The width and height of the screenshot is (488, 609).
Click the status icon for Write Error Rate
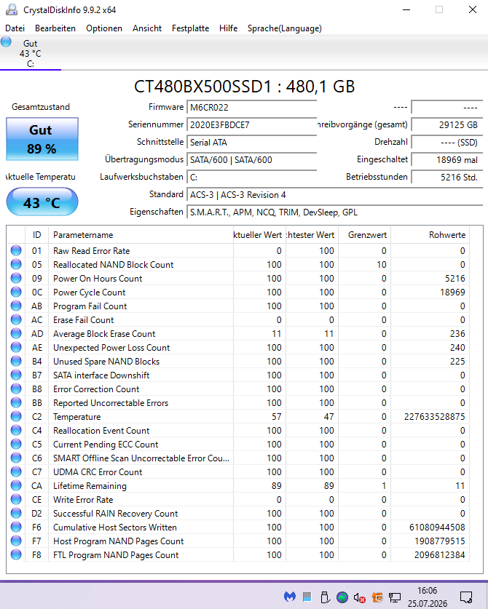[16, 499]
